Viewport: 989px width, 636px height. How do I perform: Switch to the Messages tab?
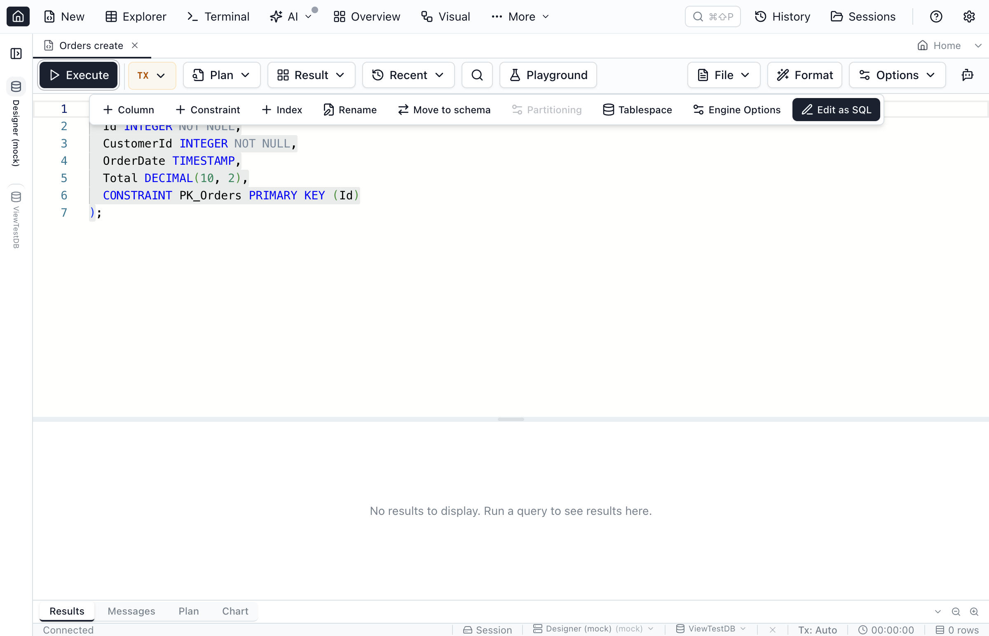tap(131, 611)
